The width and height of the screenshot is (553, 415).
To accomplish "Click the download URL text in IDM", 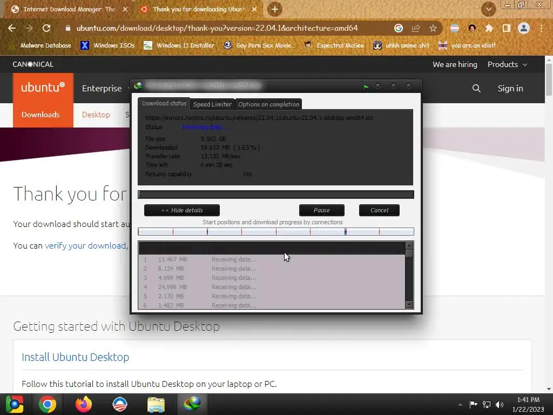I will click(x=259, y=118).
